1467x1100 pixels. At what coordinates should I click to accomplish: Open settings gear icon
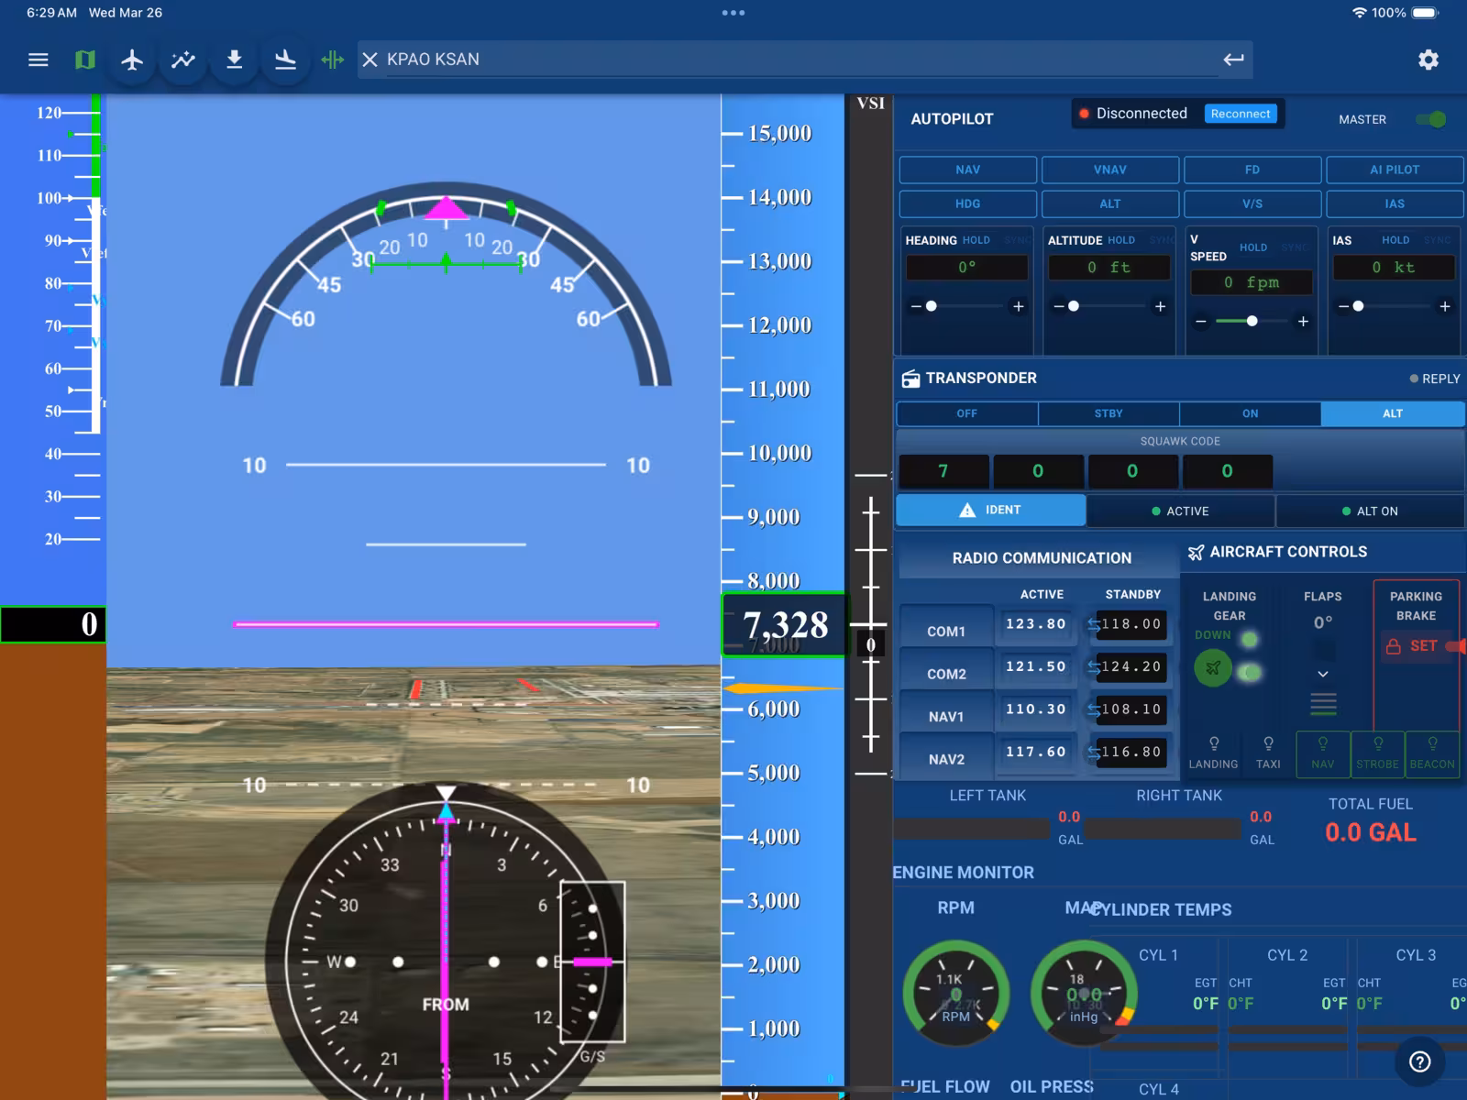[x=1428, y=60]
